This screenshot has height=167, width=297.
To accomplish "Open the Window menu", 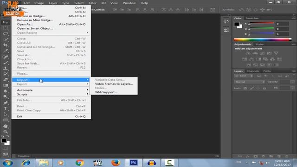I will (x=129, y=3).
